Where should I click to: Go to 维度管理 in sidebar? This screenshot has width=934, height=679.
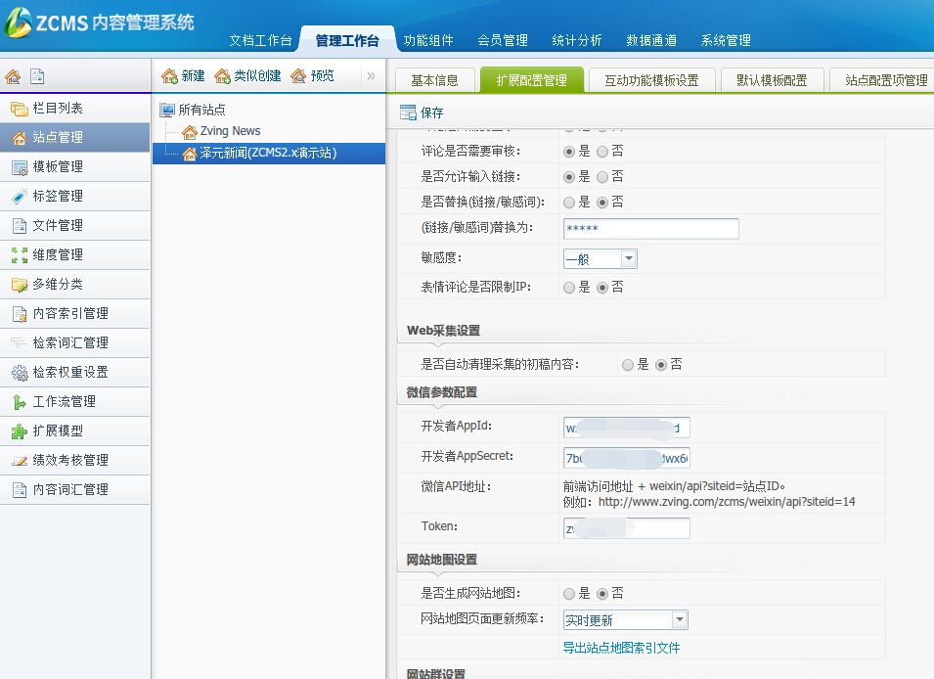tap(57, 254)
